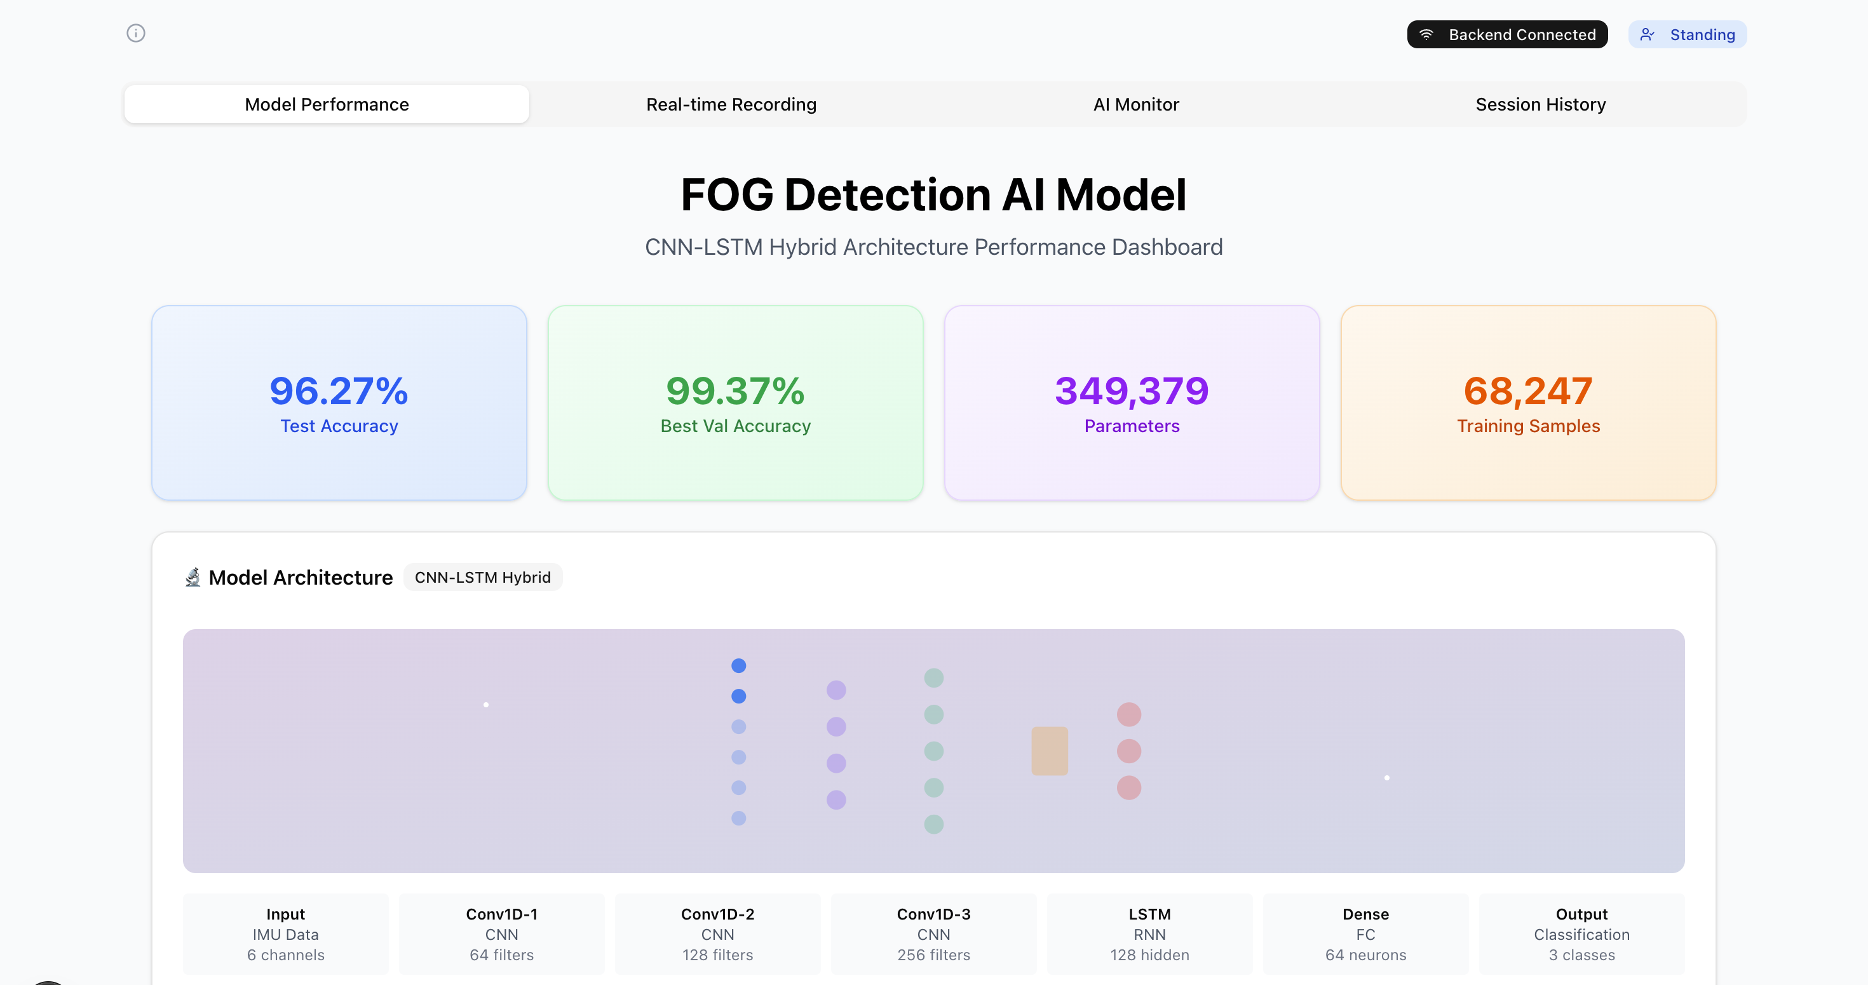Image resolution: width=1868 pixels, height=985 pixels.
Task: Click the top green node in diagram
Action: (x=933, y=678)
